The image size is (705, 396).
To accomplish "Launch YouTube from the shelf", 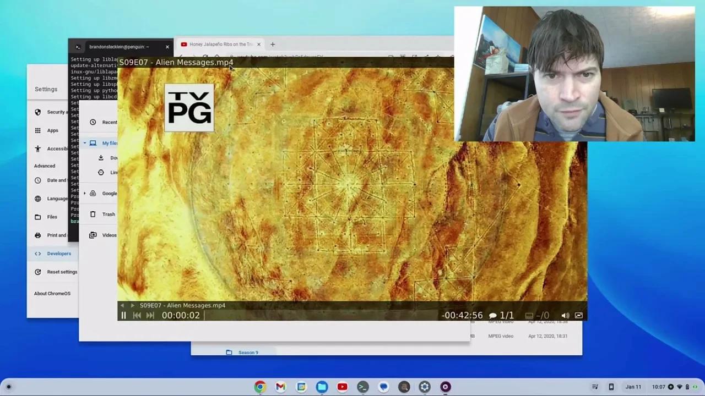I will [342, 387].
